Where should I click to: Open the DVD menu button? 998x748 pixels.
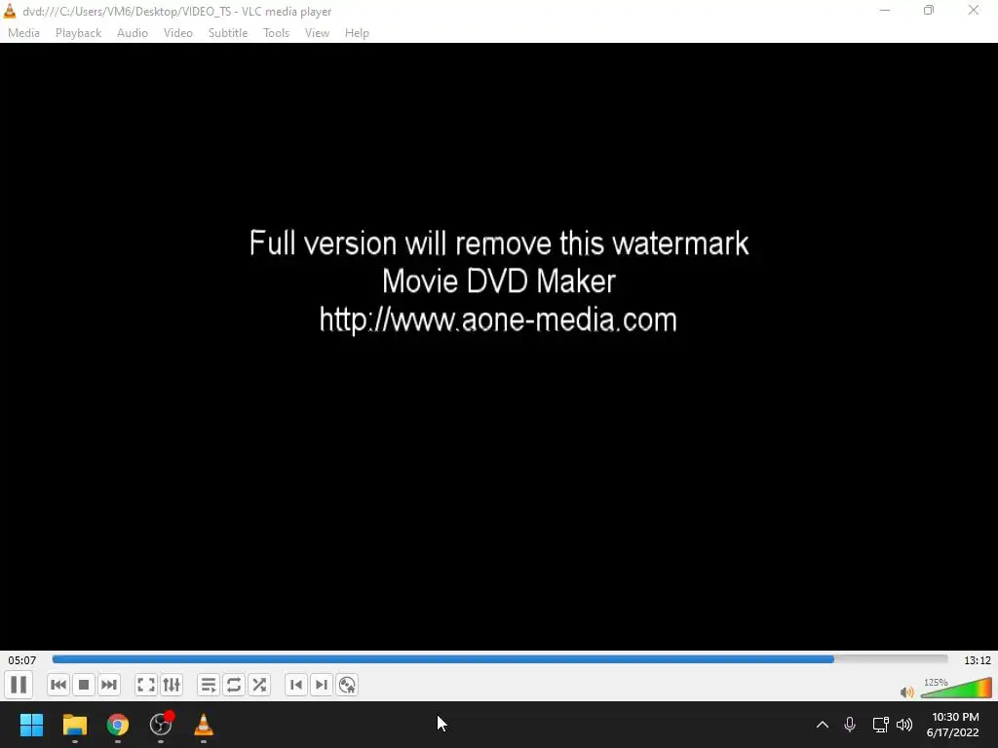[347, 685]
